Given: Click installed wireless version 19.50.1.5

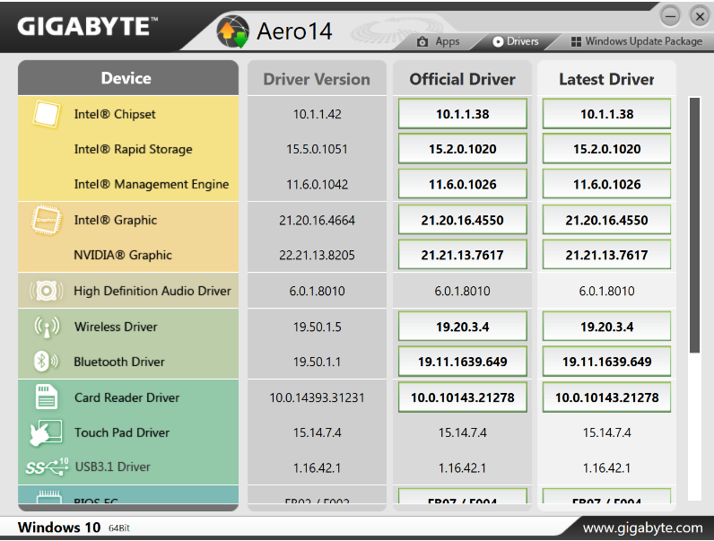Looking at the screenshot, I should (317, 327).
